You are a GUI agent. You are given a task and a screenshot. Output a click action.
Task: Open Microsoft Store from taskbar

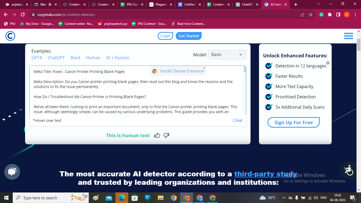tap(135, 198)
